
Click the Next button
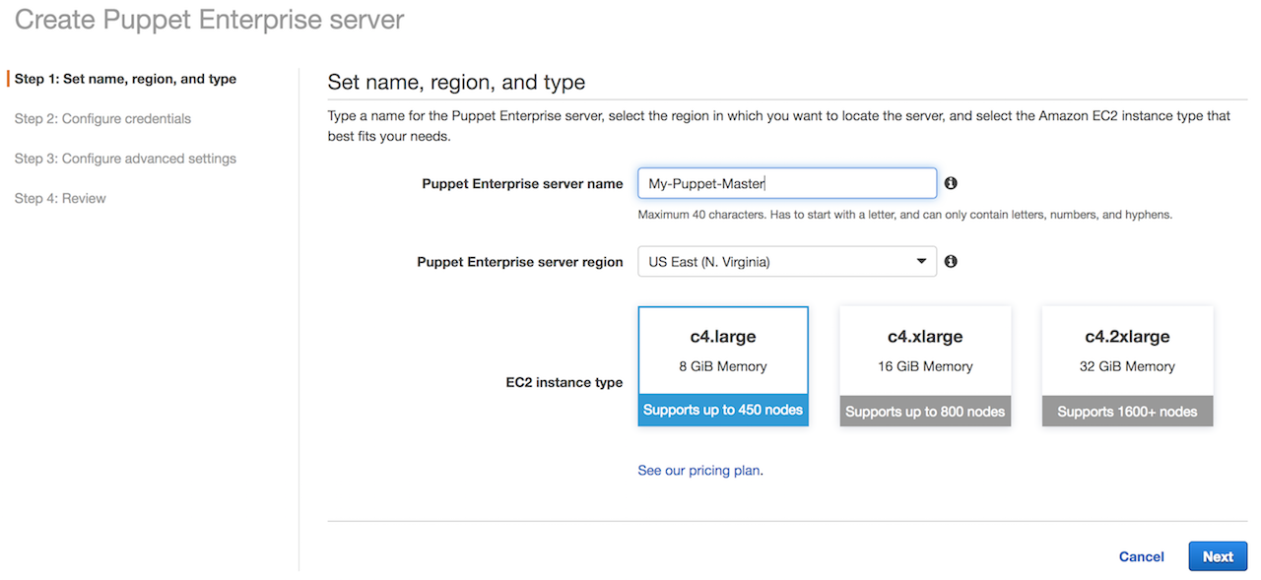[1218, 556]
